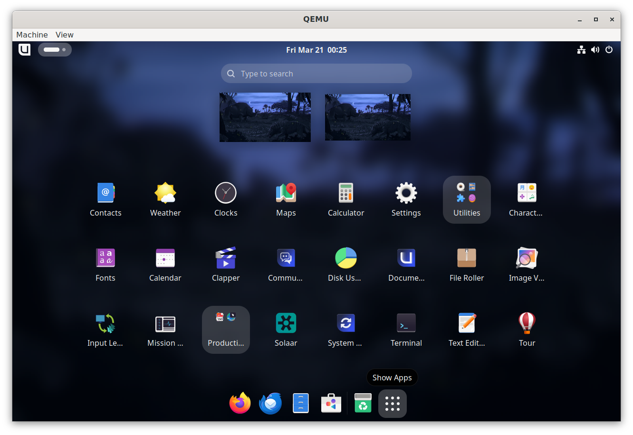The image size is (633, 435).
Task: Open the Calculator app
Action: [x=346, y=199]
